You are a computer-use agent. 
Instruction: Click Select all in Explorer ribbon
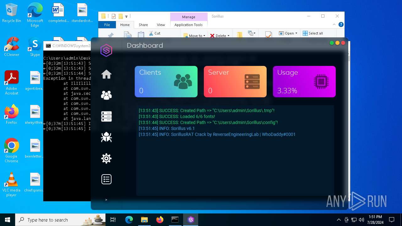click(x=313, y=33)
